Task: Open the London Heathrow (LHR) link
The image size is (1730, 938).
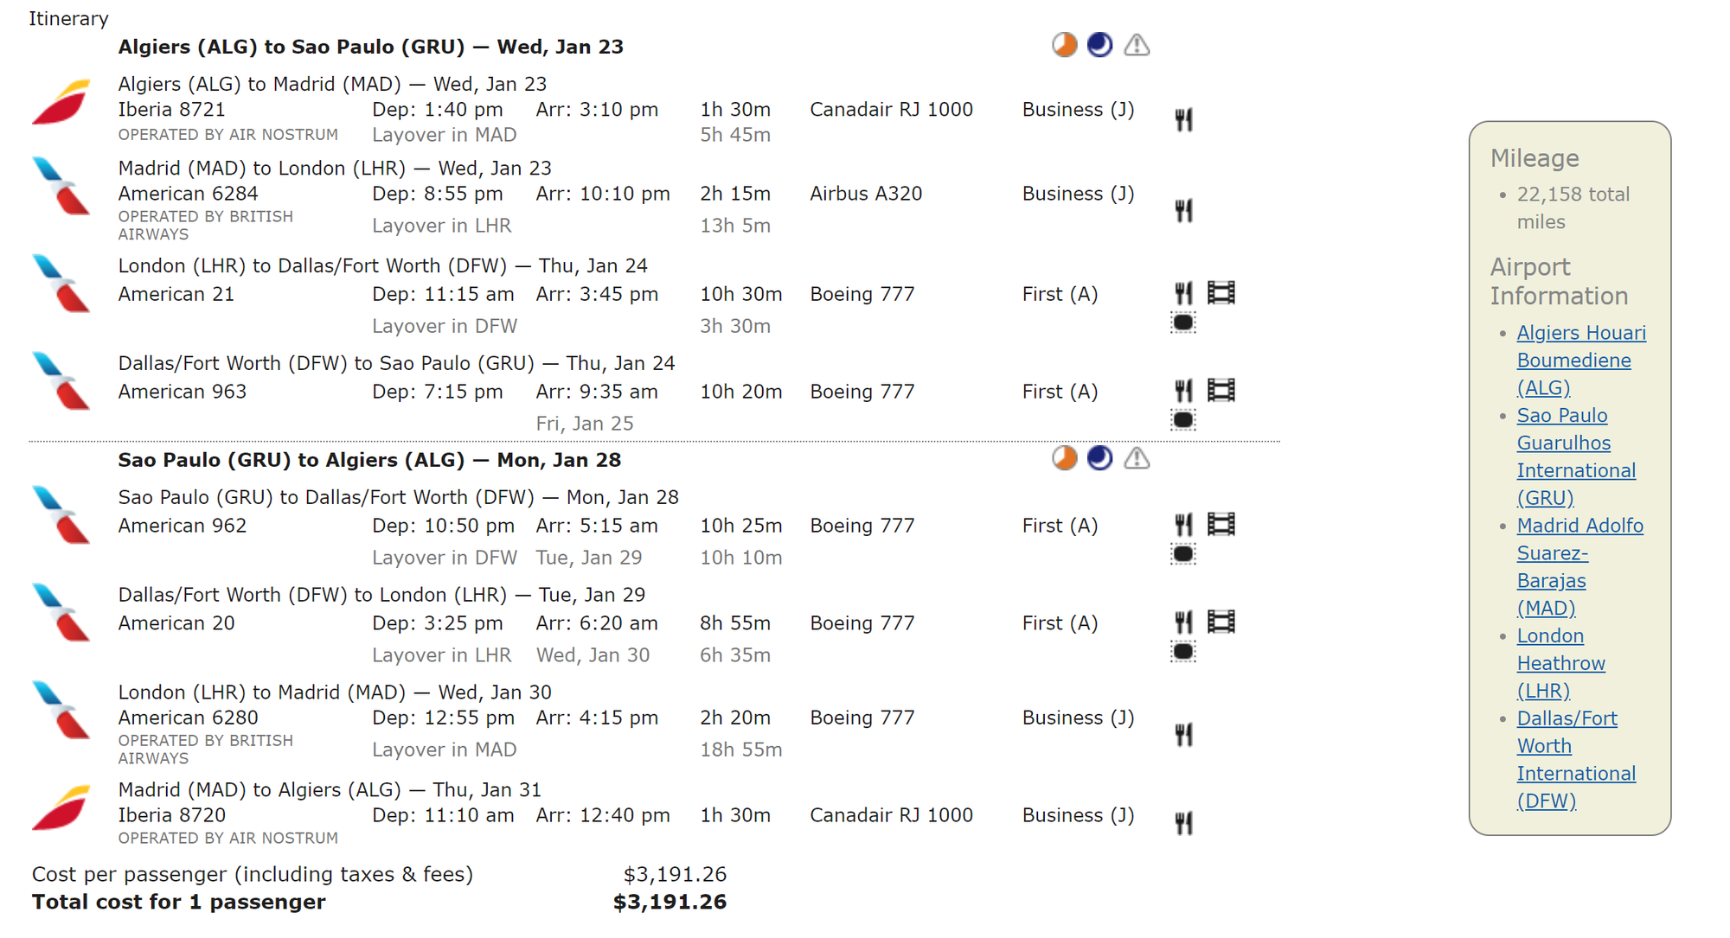Action: pos(1560,663)
